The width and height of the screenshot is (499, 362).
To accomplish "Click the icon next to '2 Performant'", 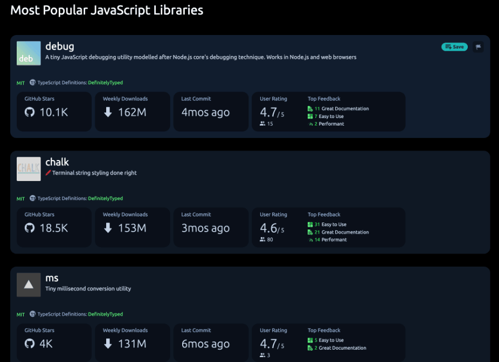I will pos(310,124).
